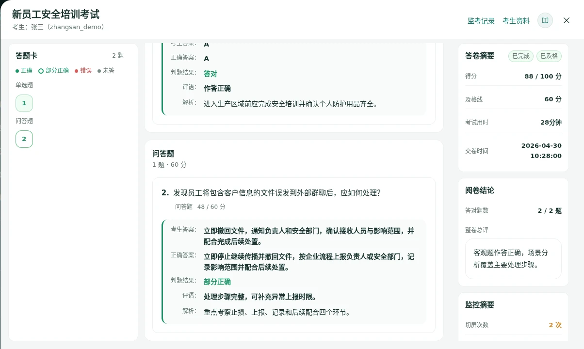This screenshot has height=349, width=584.
Task: Click the 答卷摘要 heading
Action: (x=480, y=56)
